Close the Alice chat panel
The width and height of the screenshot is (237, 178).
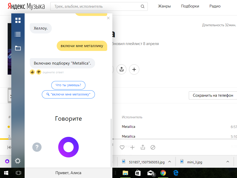[x=108, y=18]
